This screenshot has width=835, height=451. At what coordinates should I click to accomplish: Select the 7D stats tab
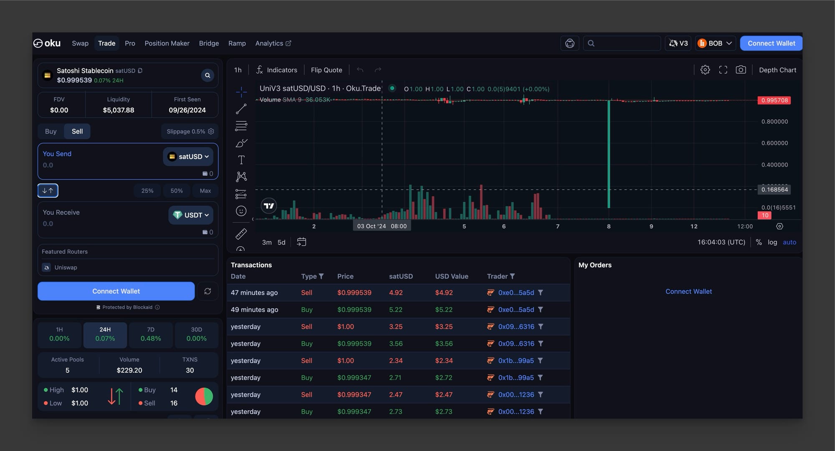click(x=151, y=335)
